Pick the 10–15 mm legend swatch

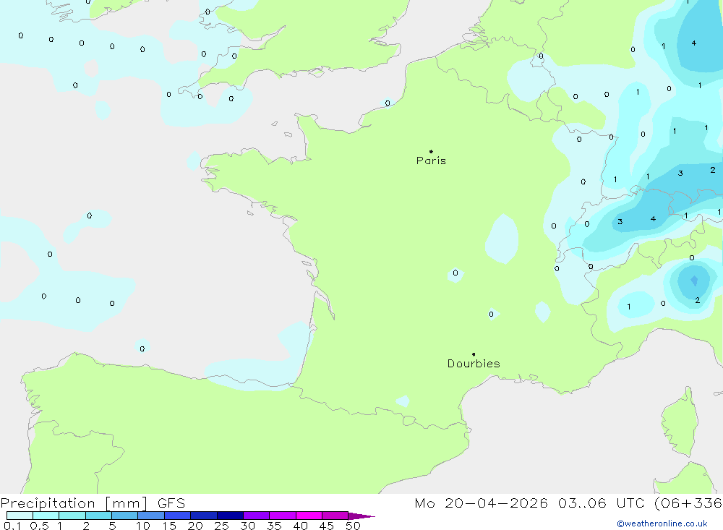[151, 516]
